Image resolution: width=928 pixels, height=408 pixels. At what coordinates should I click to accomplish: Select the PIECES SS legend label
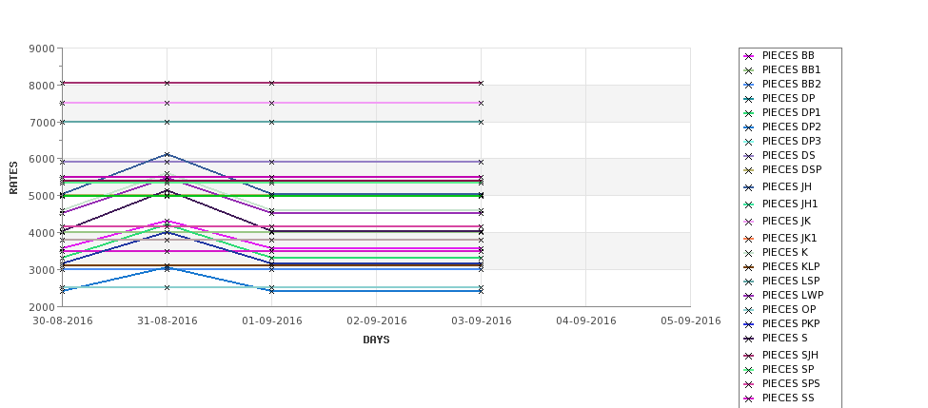tap(788, 398)
